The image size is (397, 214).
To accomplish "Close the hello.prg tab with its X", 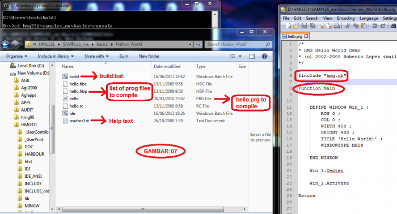I will pyautogui.click(x=306, y=36).
